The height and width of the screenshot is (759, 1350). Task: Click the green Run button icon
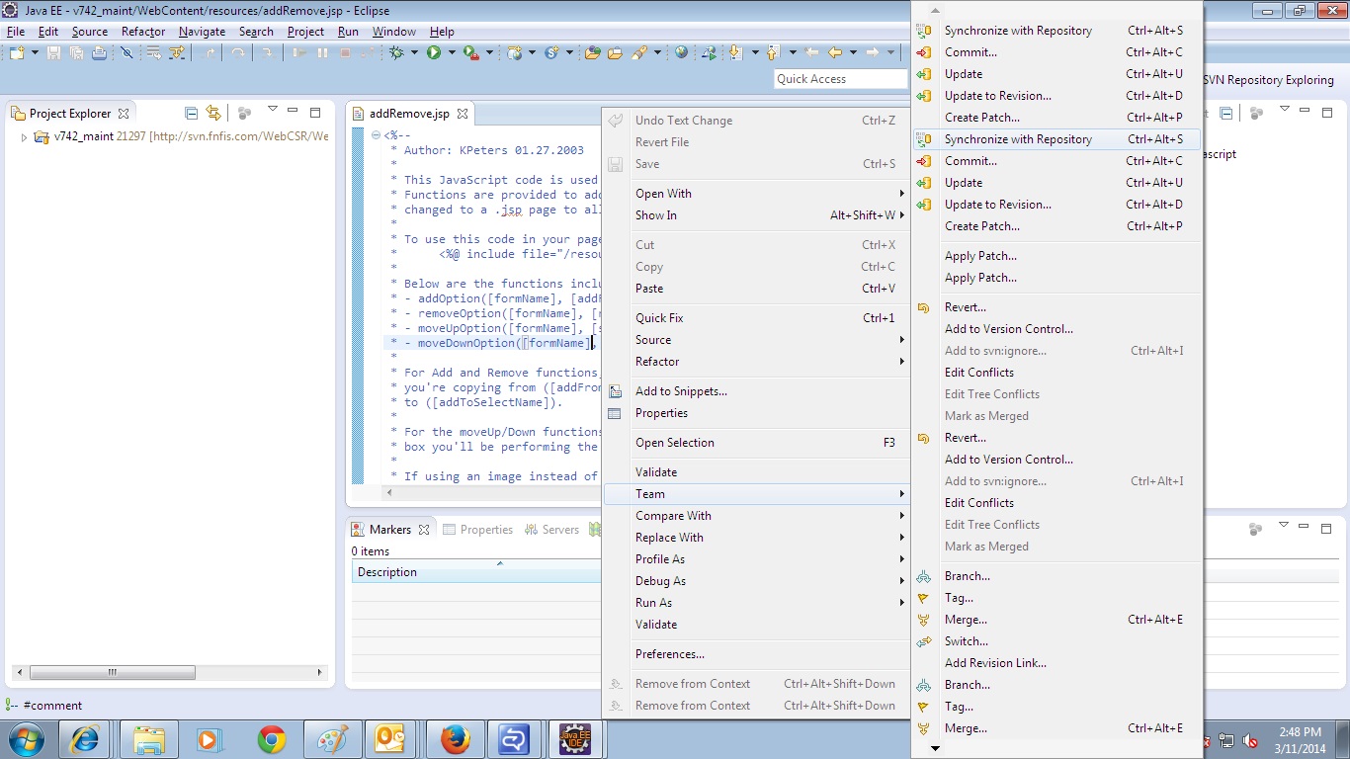[434, 53]
